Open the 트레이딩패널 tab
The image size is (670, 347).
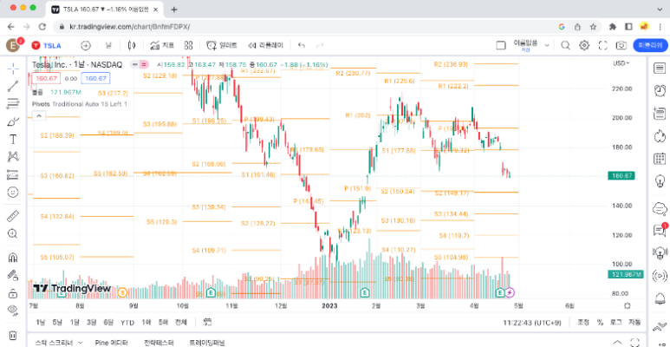coord(207,343)
